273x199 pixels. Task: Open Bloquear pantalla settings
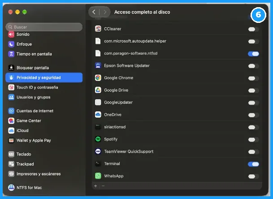tap(44, 68)
